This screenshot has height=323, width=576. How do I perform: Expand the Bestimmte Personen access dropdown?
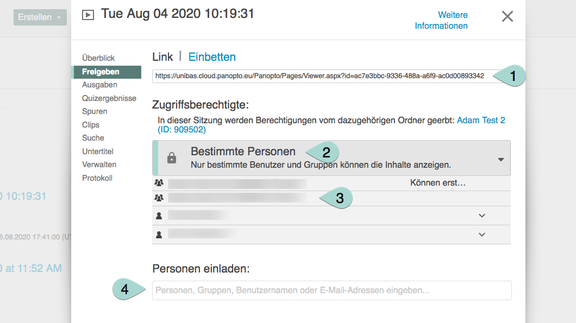500,159
